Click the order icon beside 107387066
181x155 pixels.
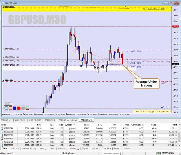click(x=2, y=145)
